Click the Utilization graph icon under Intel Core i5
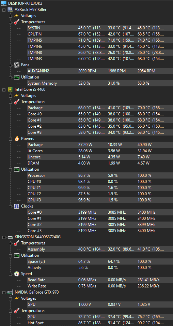Viewport: 173px width, 326px height. (17, 169)
